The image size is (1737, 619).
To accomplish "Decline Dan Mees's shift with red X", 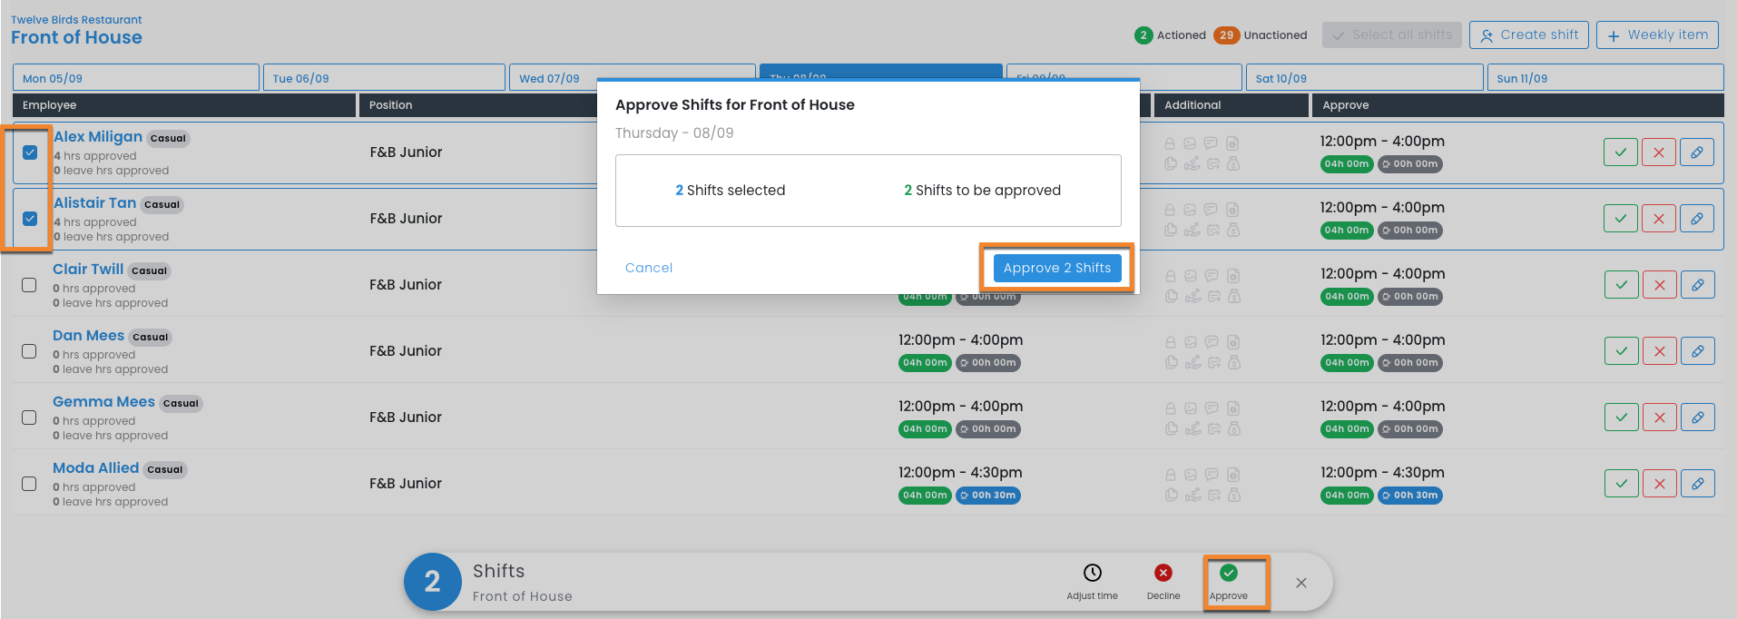I will 1659,351.
